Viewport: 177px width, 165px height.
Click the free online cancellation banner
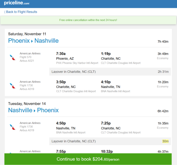(x=88, y=20)
